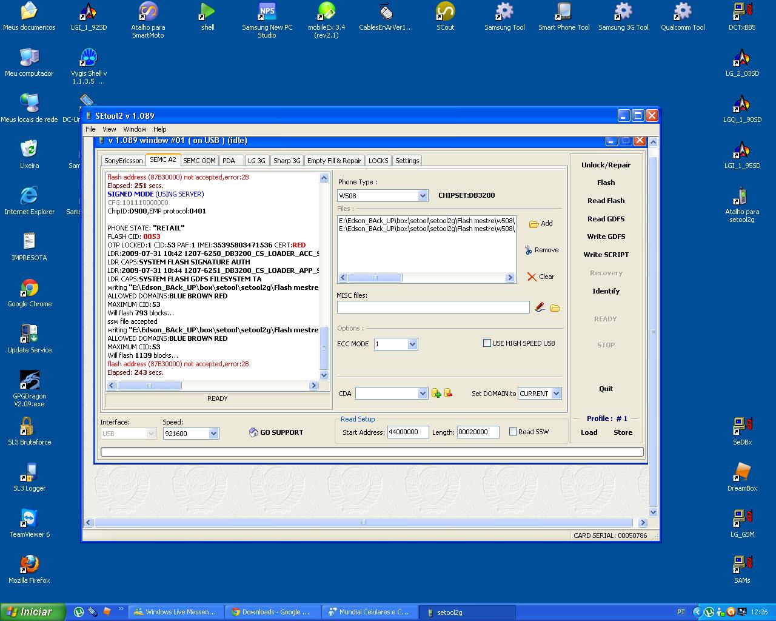Open Atalho para setool2g desktop icon
The width and height of the screenshot is (776, 621).
[x=742, y=205]
